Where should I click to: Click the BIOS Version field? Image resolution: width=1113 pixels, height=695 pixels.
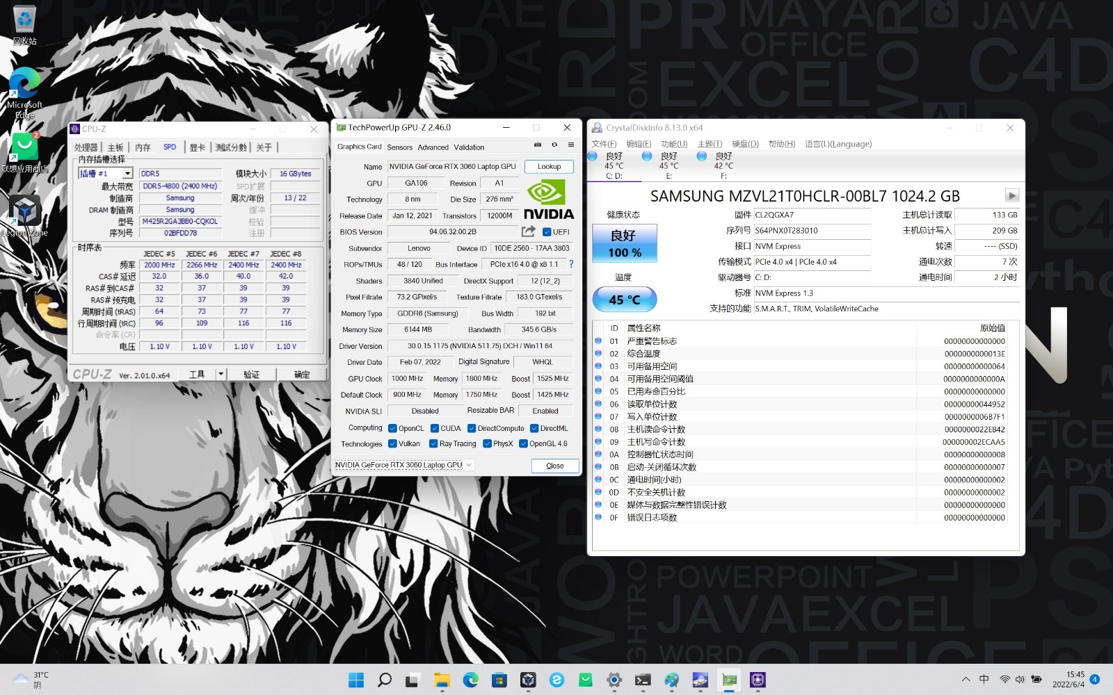(x=453, y=232)
